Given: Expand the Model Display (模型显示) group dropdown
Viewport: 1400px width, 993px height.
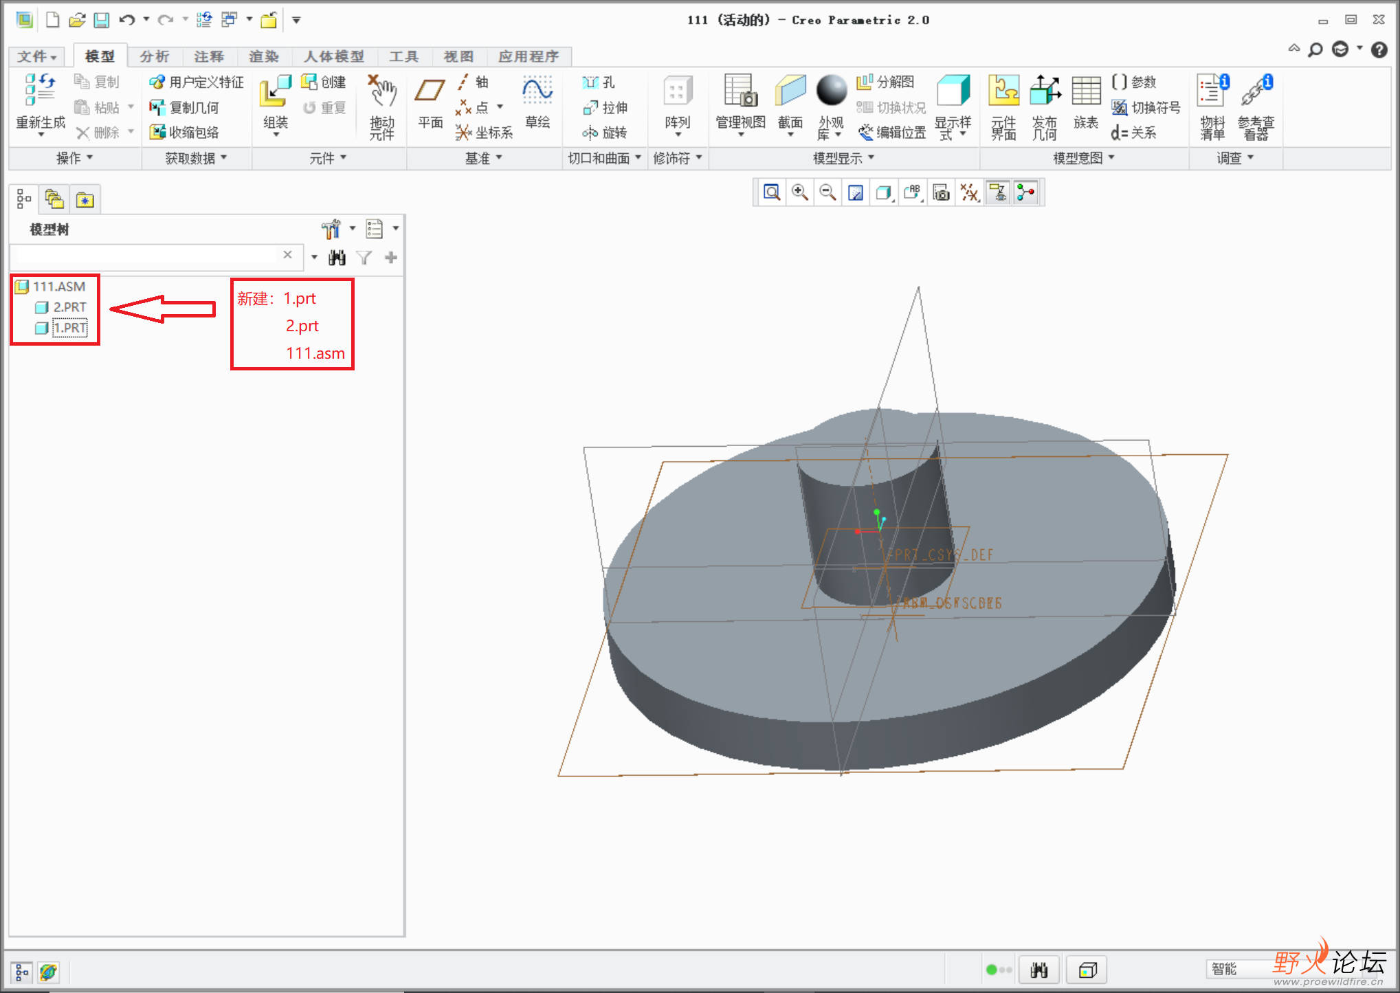Looking at the screenshot, I should click(x=843, y=159).
